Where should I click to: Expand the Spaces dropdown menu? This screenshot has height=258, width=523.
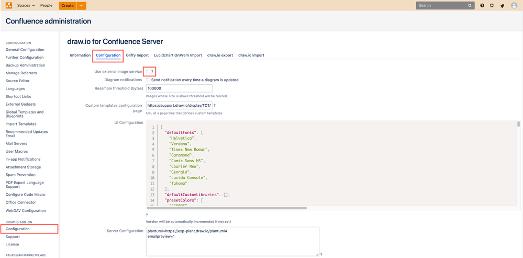pyautogui.click(x=26, y=5)
